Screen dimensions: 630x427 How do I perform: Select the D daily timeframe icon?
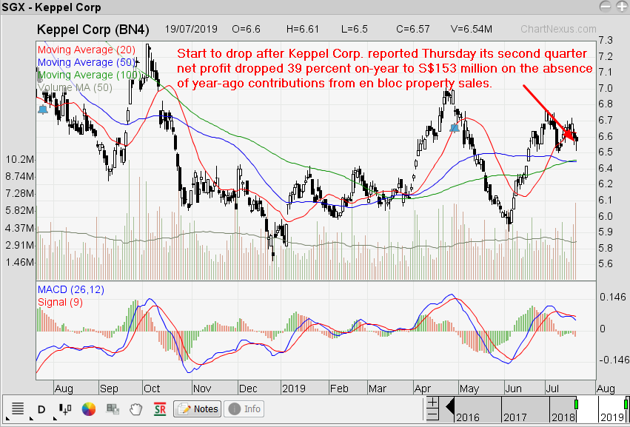41,408
